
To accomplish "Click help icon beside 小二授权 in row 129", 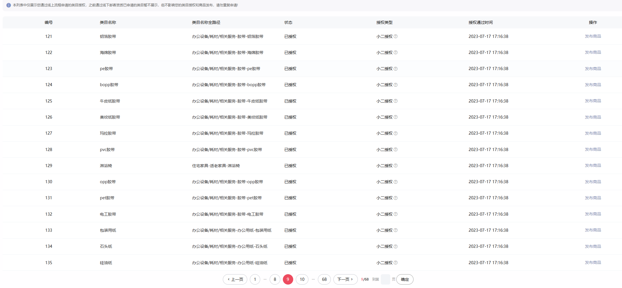I will point(395,166).
